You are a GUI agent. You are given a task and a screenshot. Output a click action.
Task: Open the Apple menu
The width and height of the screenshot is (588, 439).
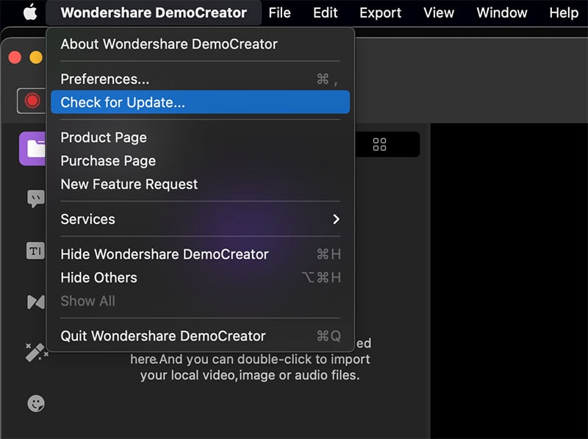29,13
